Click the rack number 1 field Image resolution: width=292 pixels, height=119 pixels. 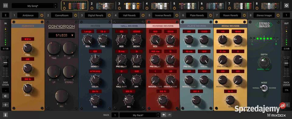click(115, 115)
